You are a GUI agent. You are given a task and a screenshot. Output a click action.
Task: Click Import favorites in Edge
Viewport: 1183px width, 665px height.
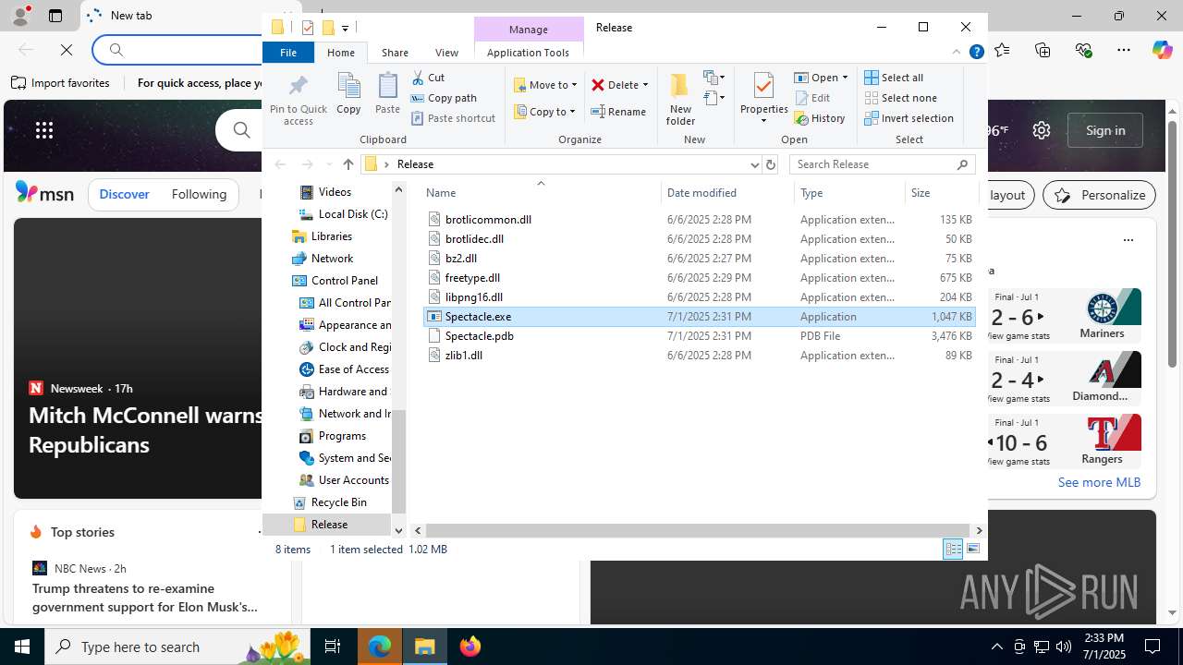(x=61, y=83)
